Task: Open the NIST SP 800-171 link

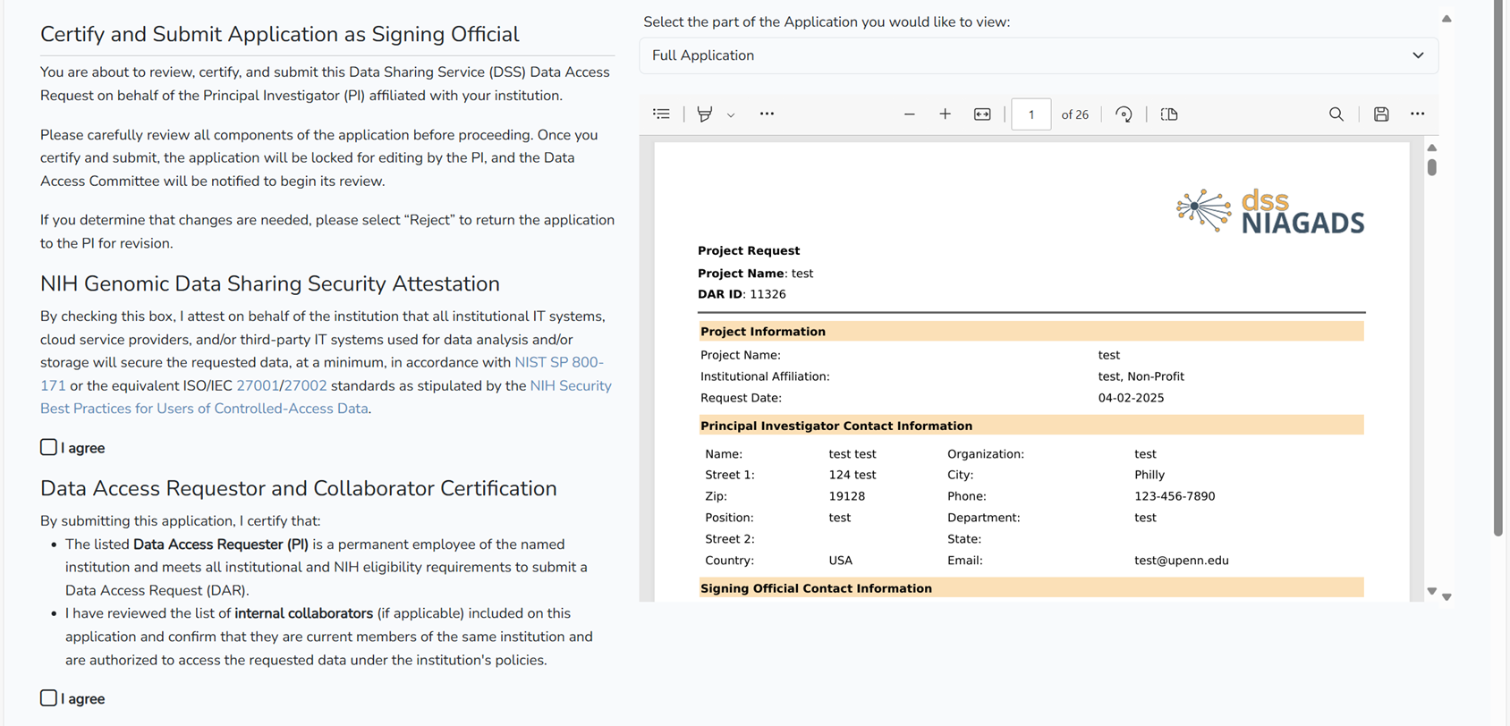Action: pyautogui.click(x=558, y=362)
